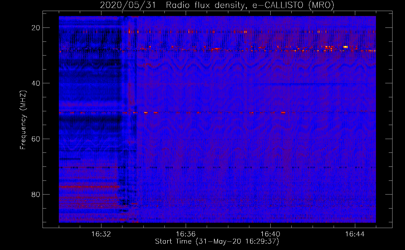This screenshot has height=250, width=405.
Task: Click the 40 frequency tick label
Action: [36, 83]
